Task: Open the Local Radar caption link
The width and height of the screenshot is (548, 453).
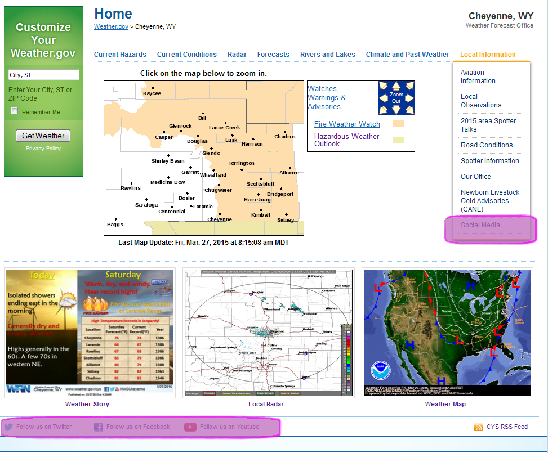Action: tap(266, 404)
